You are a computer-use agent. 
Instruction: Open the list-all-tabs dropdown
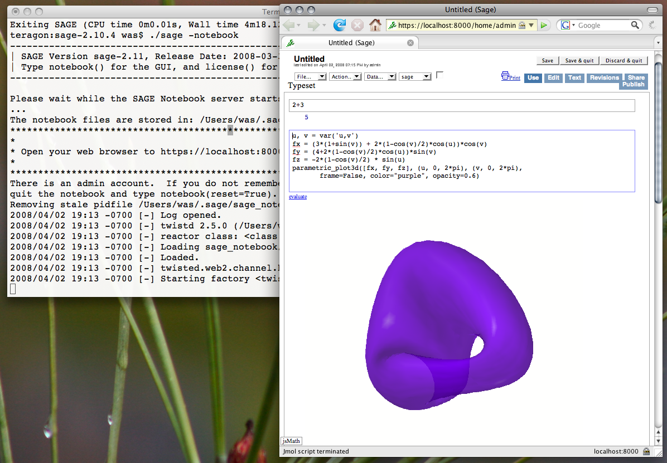pyautogui.click(x=658, y=43)
